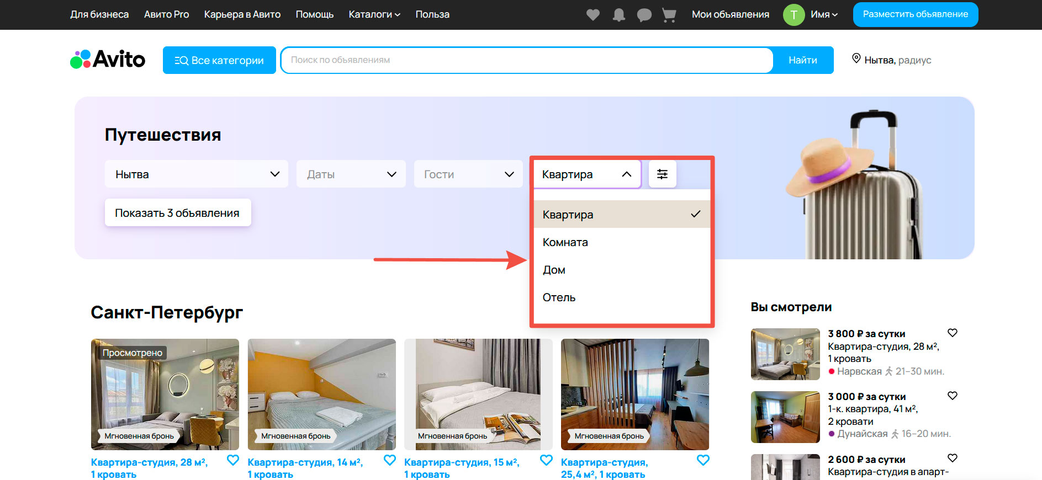This screenshot has width=1042, height=480.
Task: Select Комната option
Action: 622,242
